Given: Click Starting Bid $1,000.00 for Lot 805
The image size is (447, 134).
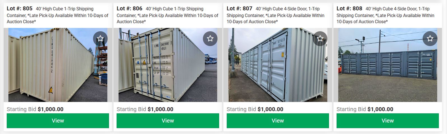Looking at the screenshot, I should [35, 109].
